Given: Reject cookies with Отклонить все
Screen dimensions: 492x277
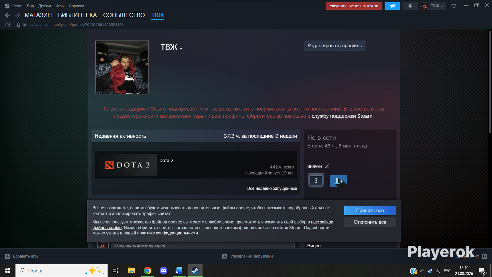Looking at the screenshot, I should pyautogui.click(x=370, y=222).
